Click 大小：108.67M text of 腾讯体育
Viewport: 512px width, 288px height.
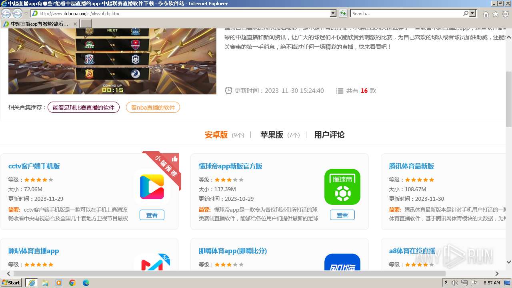[x=408, y=189]
